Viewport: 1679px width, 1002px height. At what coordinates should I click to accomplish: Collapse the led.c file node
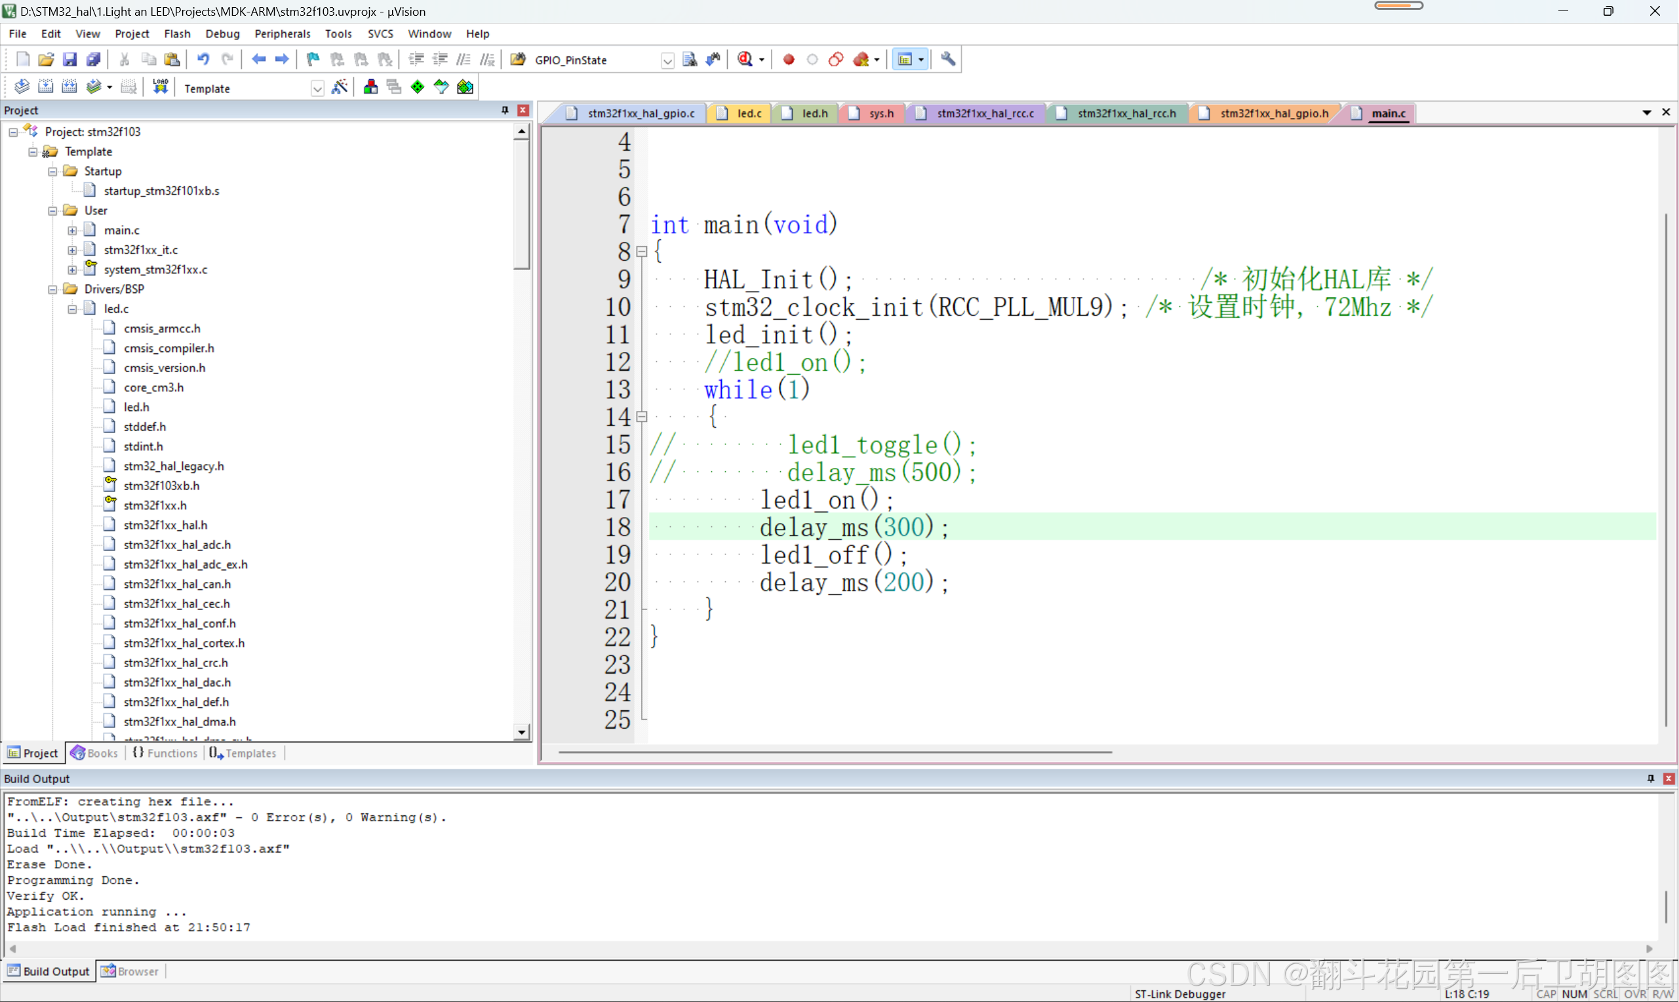72,309
